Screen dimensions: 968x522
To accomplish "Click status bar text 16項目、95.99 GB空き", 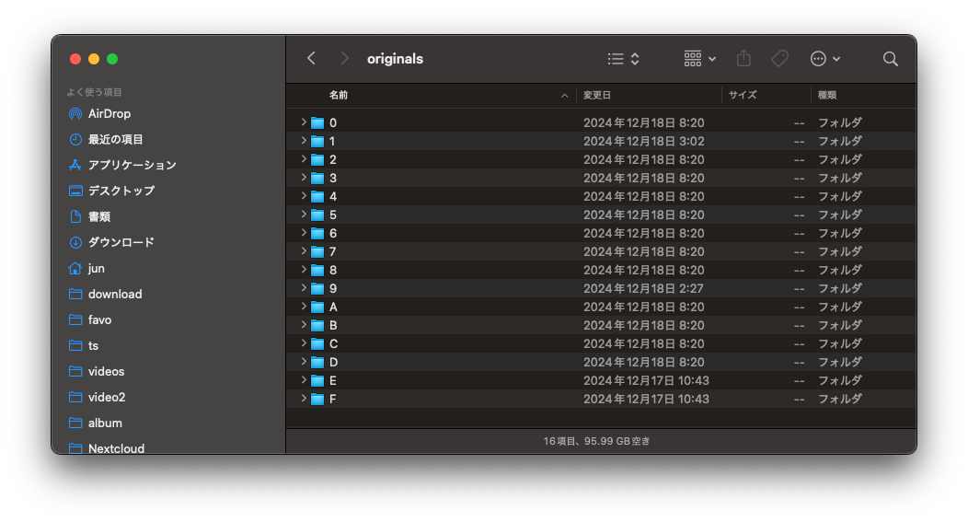I will 596,441.
